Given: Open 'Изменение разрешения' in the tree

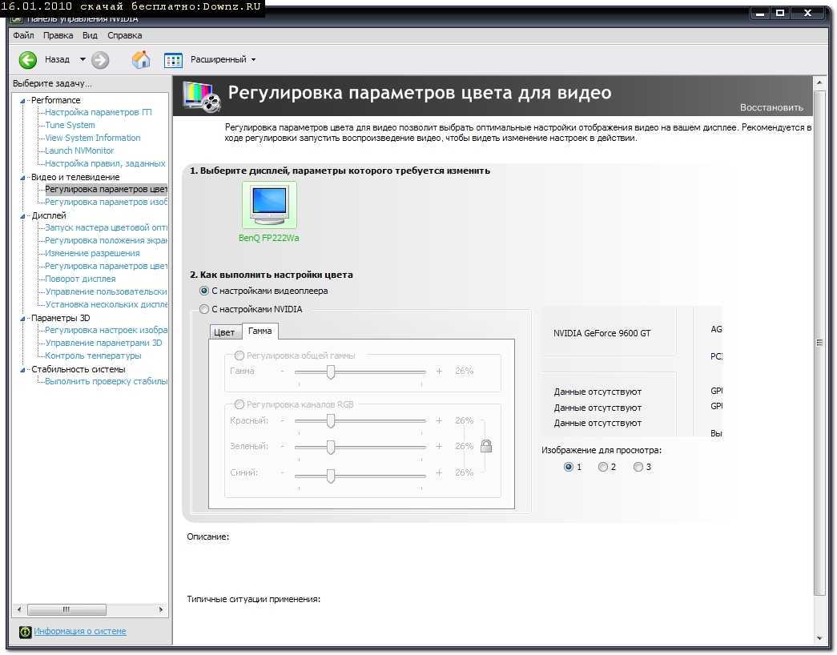Looking at the screenshot, I should point(92,253).
